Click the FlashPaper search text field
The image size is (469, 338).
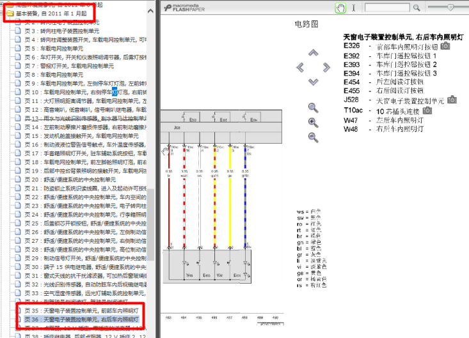(387, 8)
